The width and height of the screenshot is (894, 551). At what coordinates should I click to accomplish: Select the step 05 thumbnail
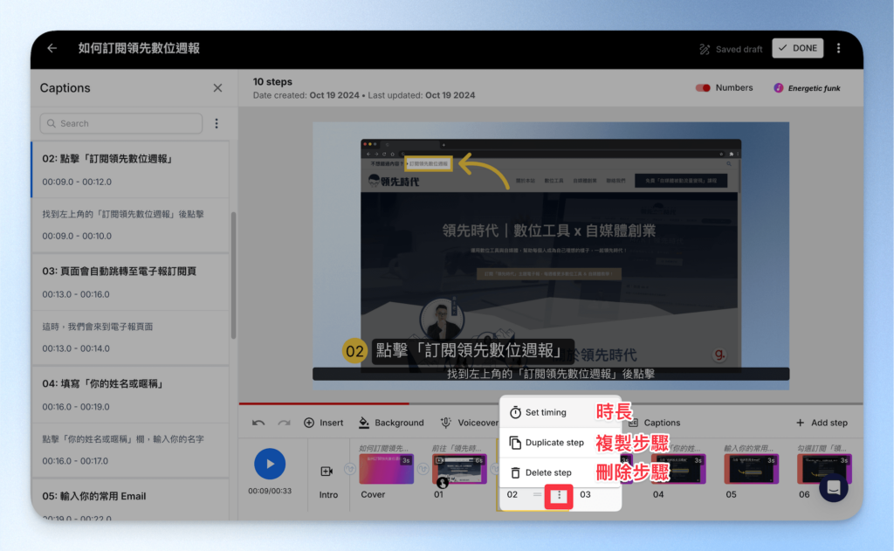[752, 469]
